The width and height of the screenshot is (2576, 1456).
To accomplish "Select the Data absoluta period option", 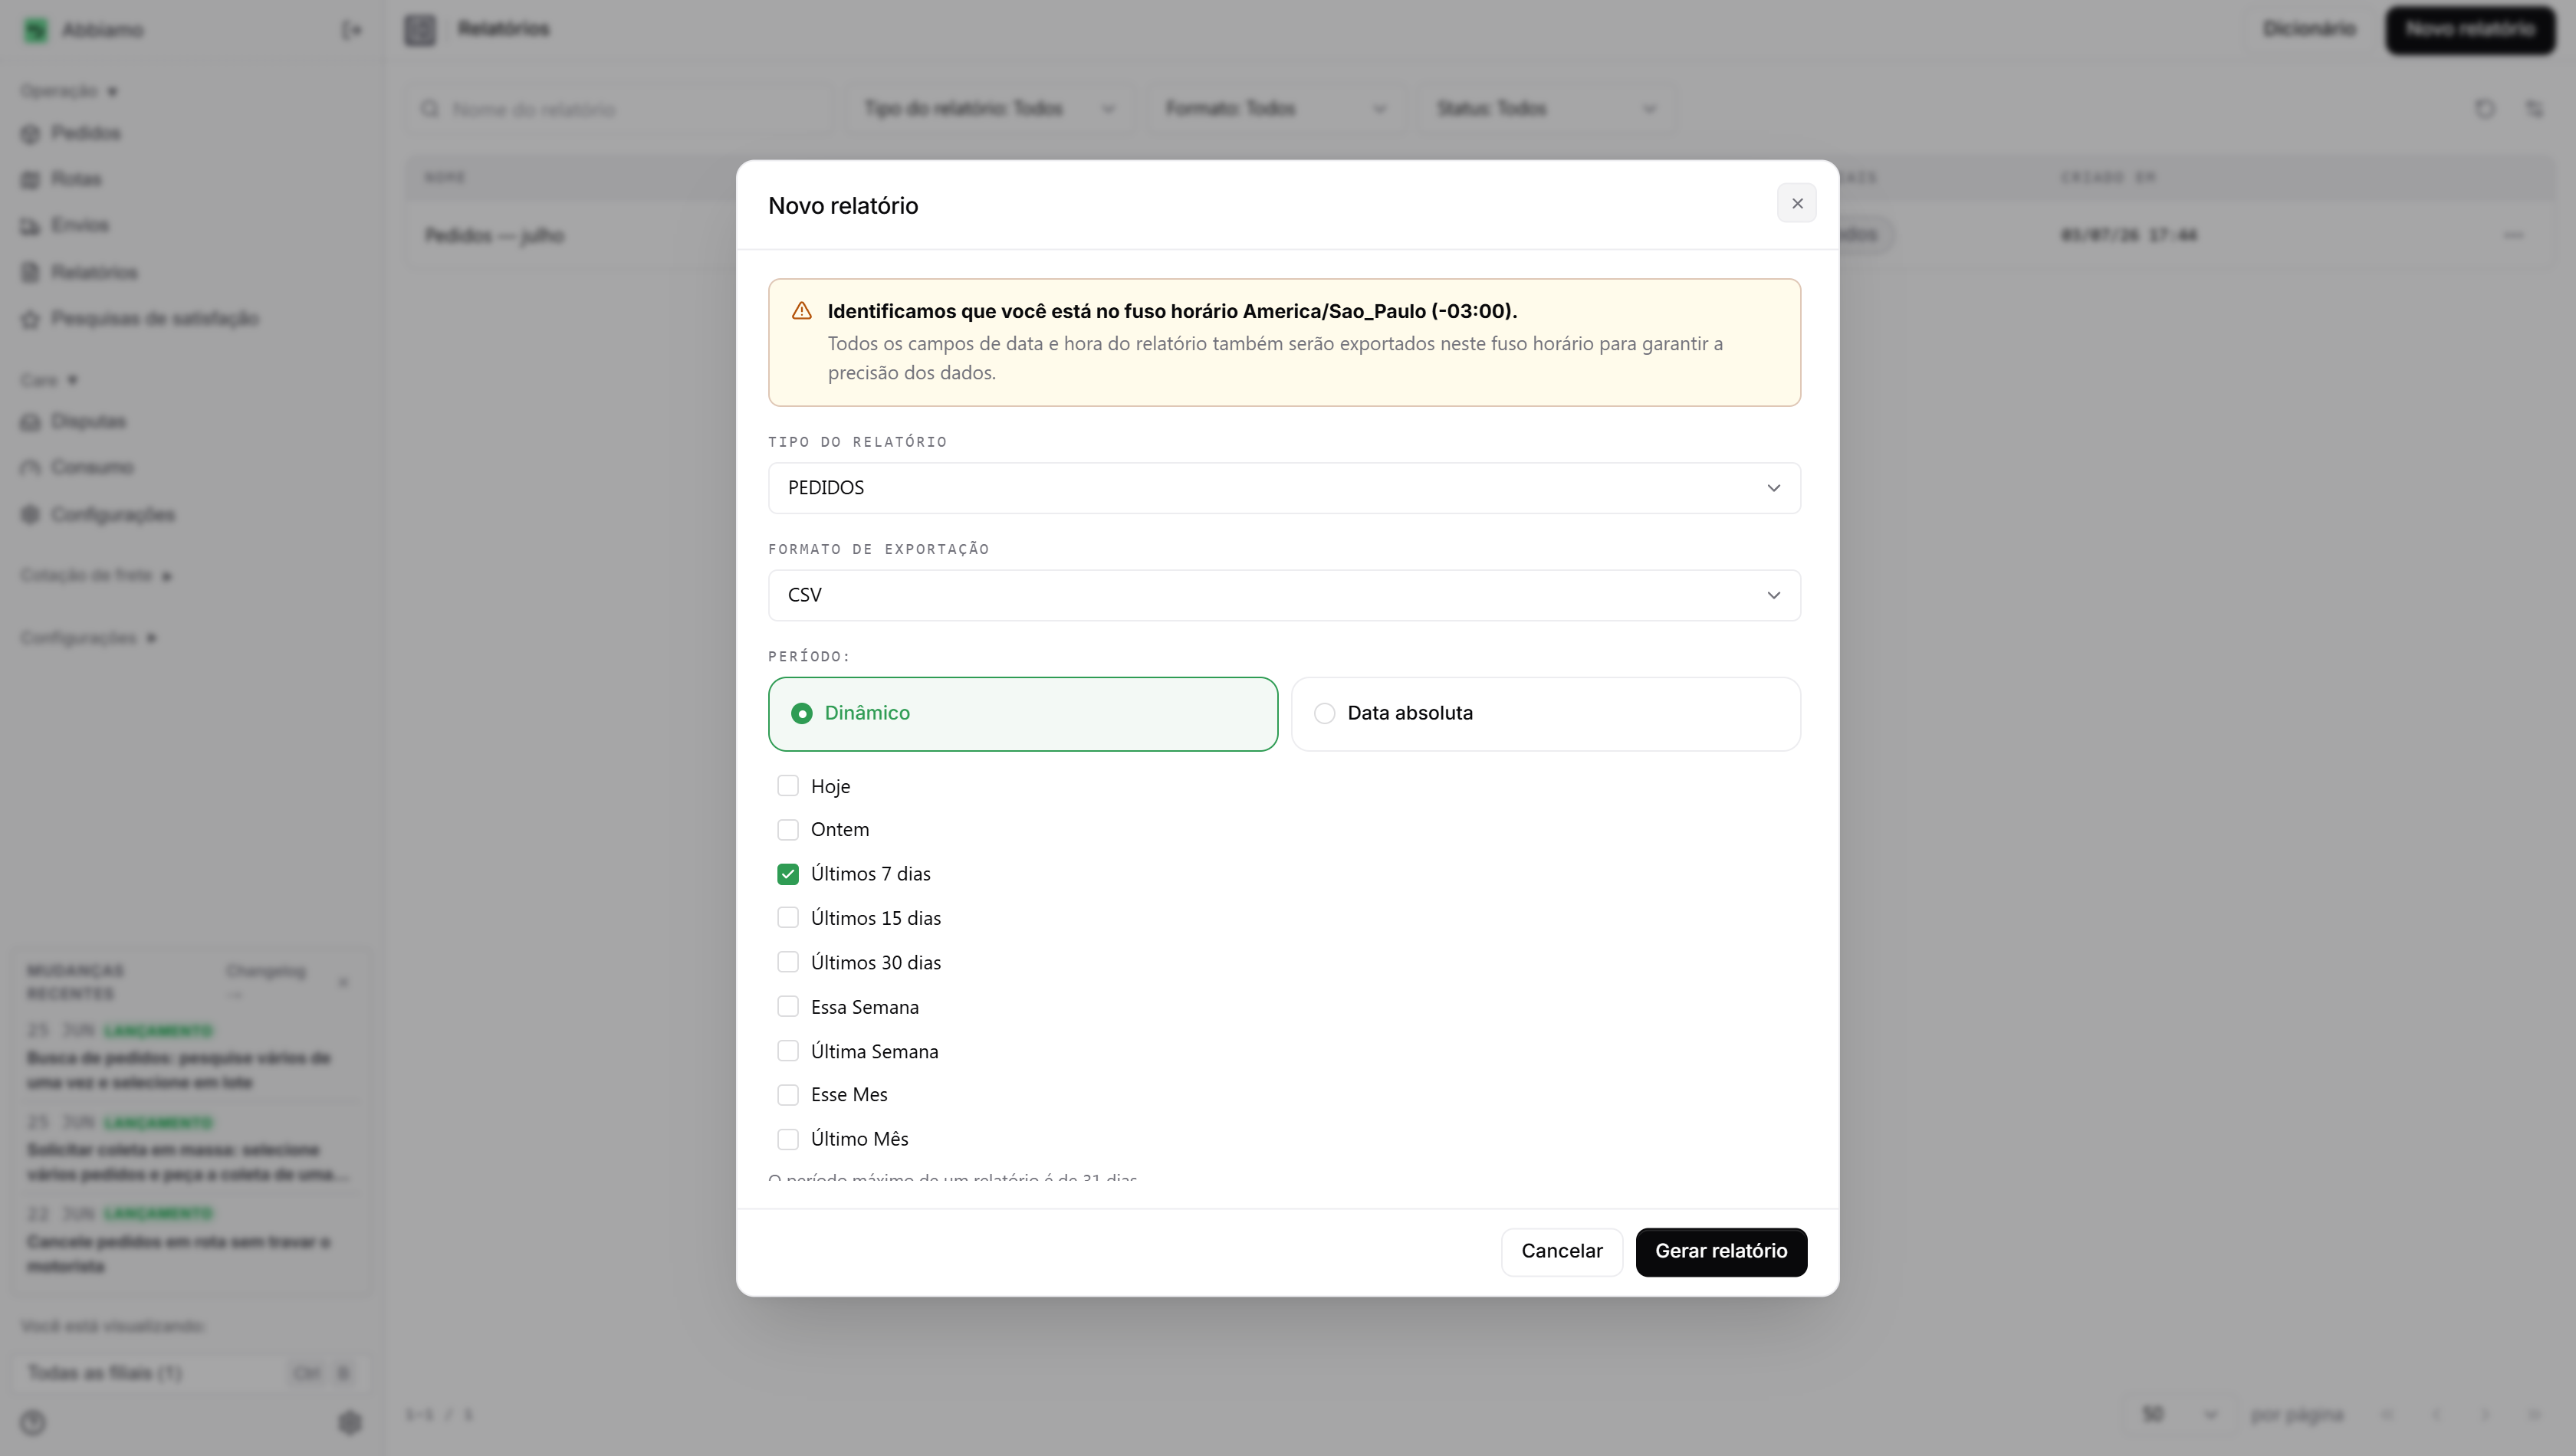I will [x=1546, y=714].
